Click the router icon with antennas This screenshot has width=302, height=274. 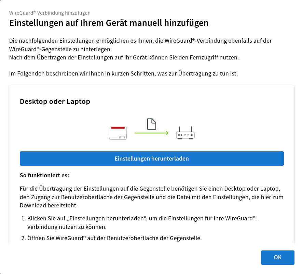tap(185, 133)
